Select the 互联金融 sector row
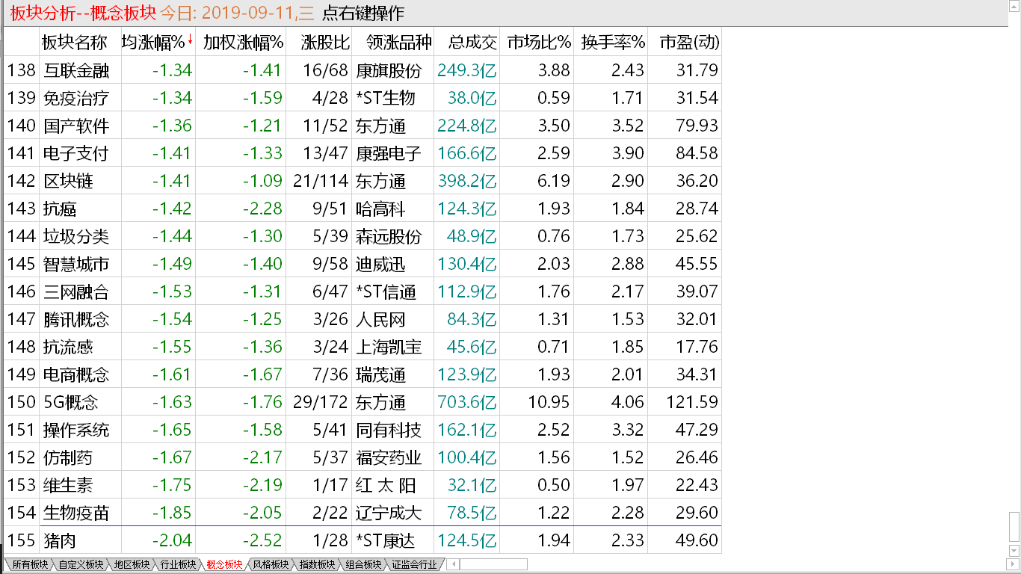The width and height of the screenshot is (1021, 574). coord(363,70)
